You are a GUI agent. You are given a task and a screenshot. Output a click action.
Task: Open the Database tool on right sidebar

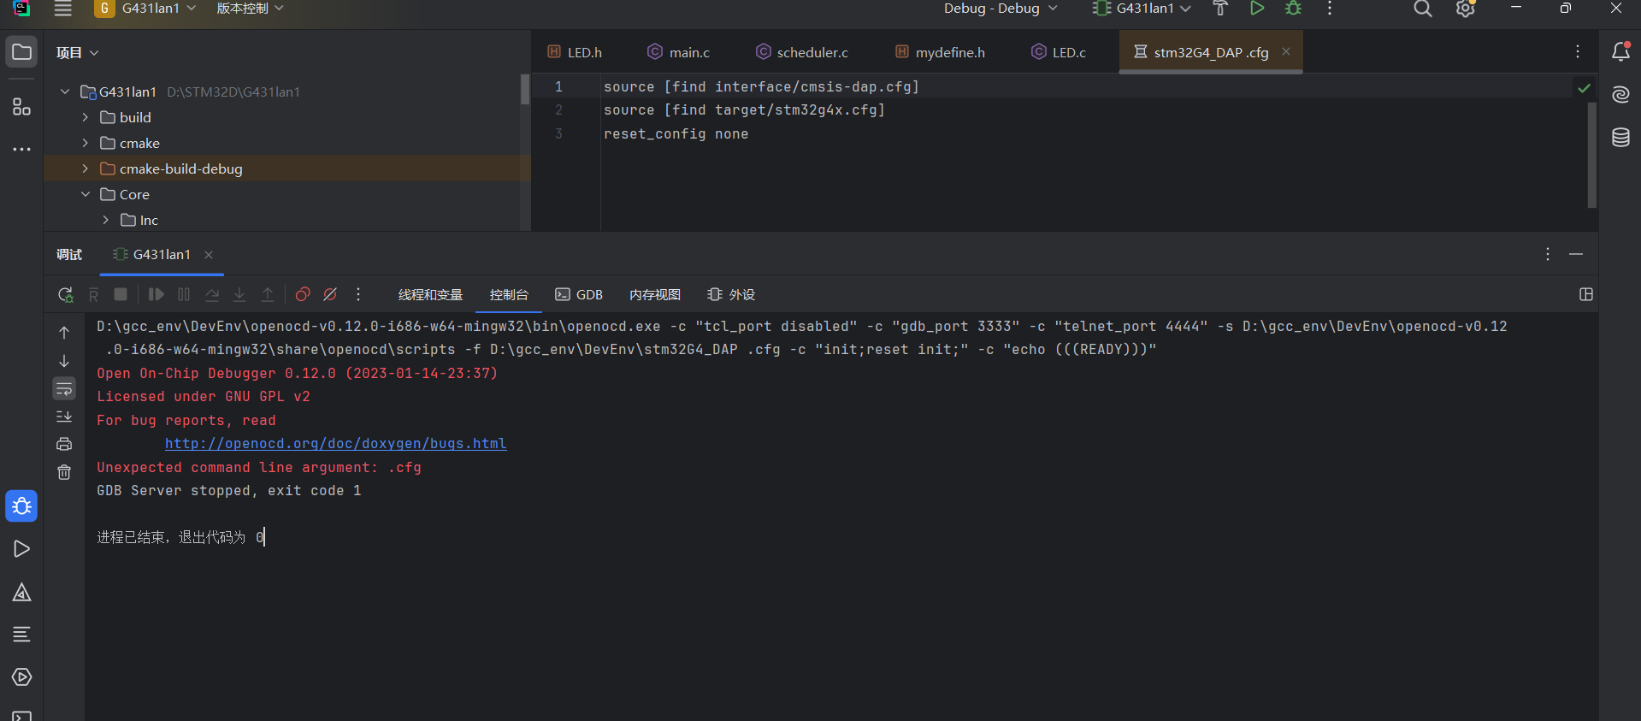point(1620,138)
